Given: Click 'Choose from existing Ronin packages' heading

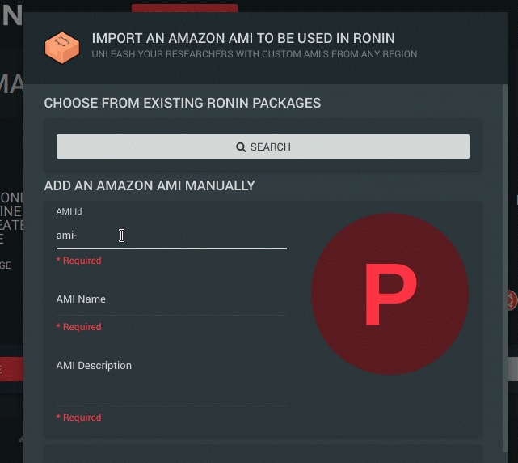Looking at the screenshot, I should click(183, 103).
